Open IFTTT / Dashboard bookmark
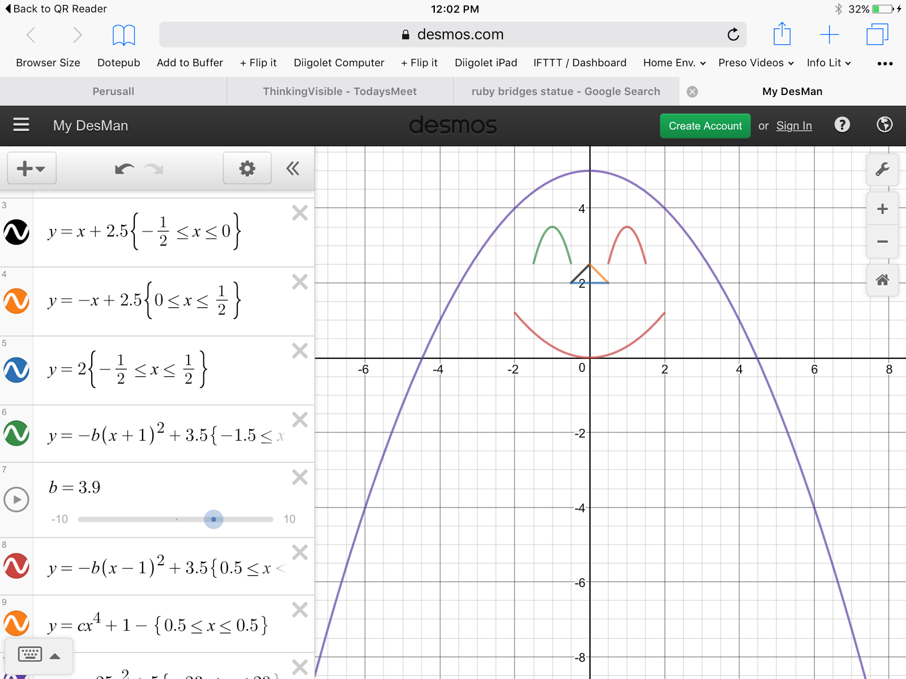Image resolution: width=906 pixels, height=679 pixels. click(580, 63)
